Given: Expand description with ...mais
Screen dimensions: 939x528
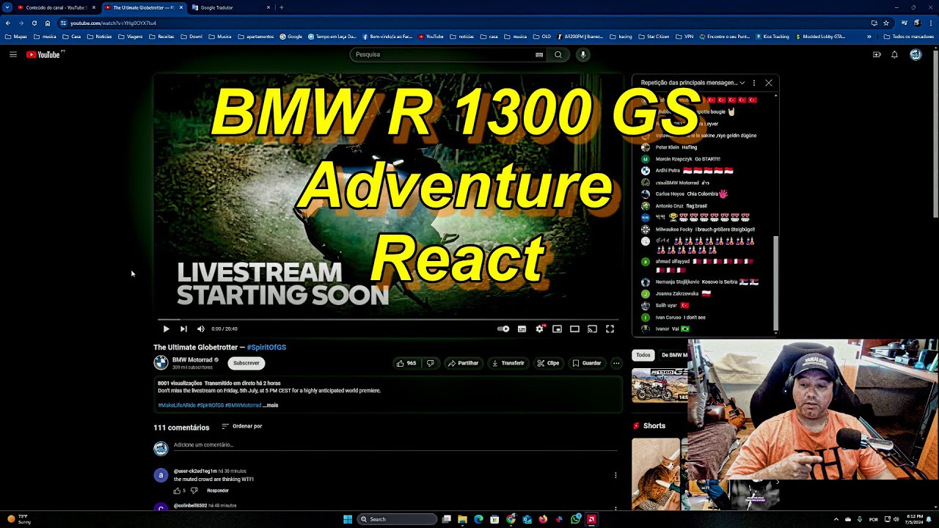Looking at the screenshot, I should tap(271, 405).
